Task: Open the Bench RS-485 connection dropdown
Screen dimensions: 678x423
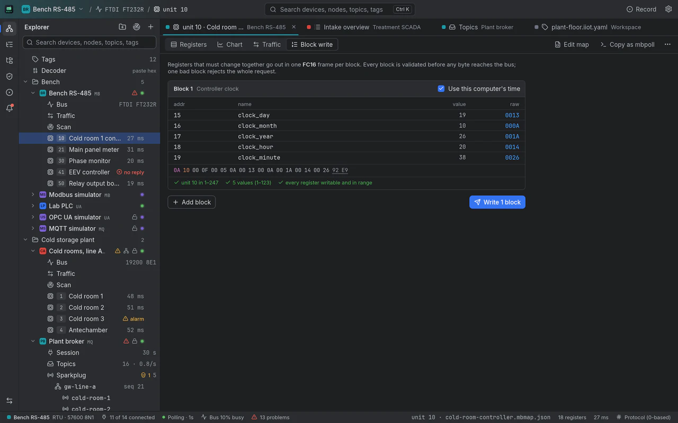Action: 52,9
